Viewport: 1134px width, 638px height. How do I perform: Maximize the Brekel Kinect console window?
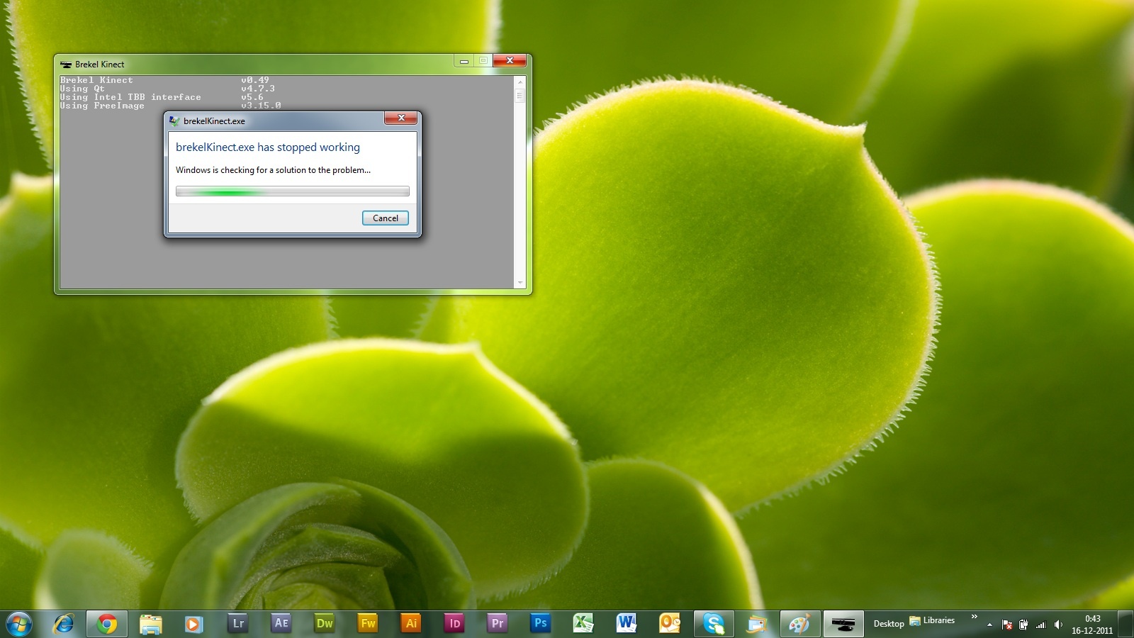pos(483,61)
